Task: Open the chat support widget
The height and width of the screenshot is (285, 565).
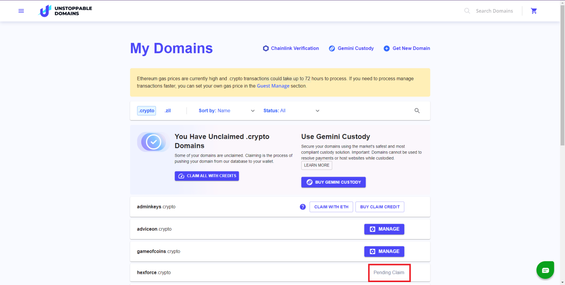Action: (x=545, y=270)
